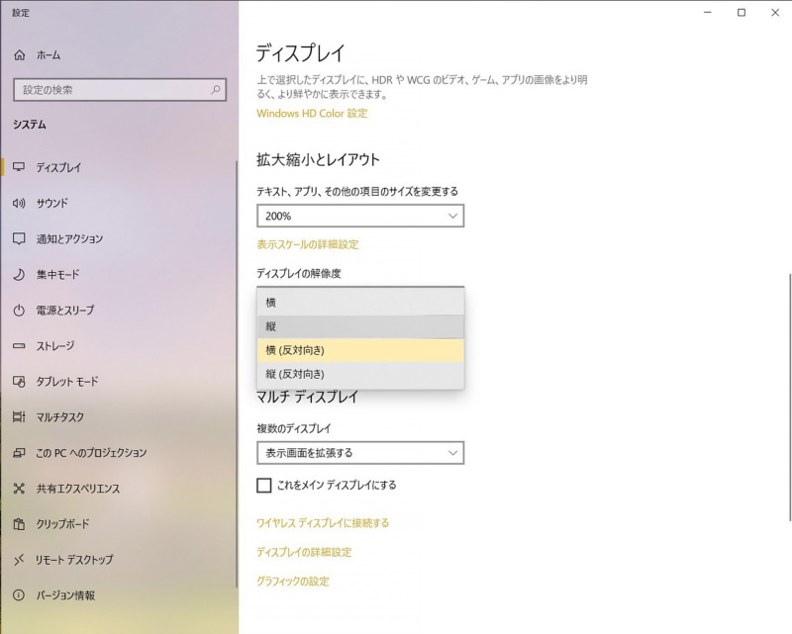The image size is (792, 634).
Task: Open the 200% scaling dropdown
Action: [x=361, y=216]
